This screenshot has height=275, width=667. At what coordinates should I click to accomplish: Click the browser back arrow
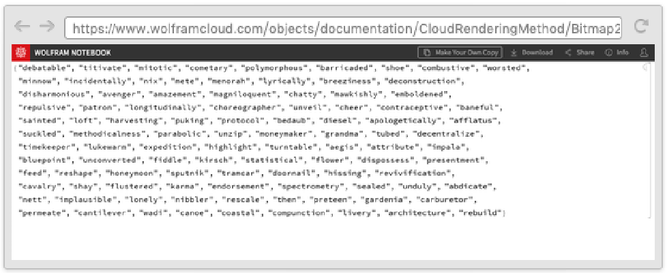point(23,27)
